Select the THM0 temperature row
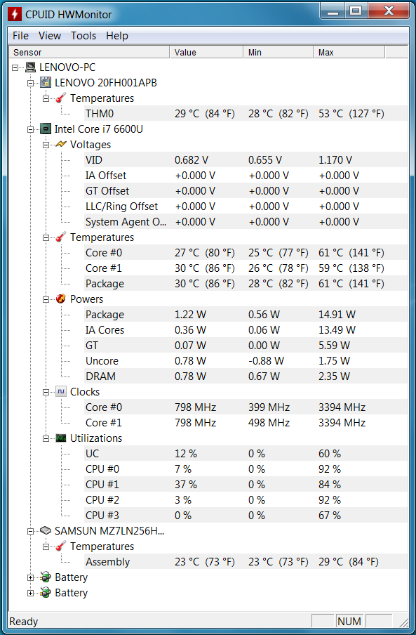Viewport: 416px width, 635px height. [x=246, y=114]
